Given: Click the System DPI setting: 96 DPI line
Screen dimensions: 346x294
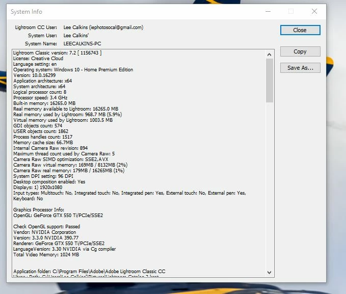Looking at the screenshot, I should click(x=43, y=176).
